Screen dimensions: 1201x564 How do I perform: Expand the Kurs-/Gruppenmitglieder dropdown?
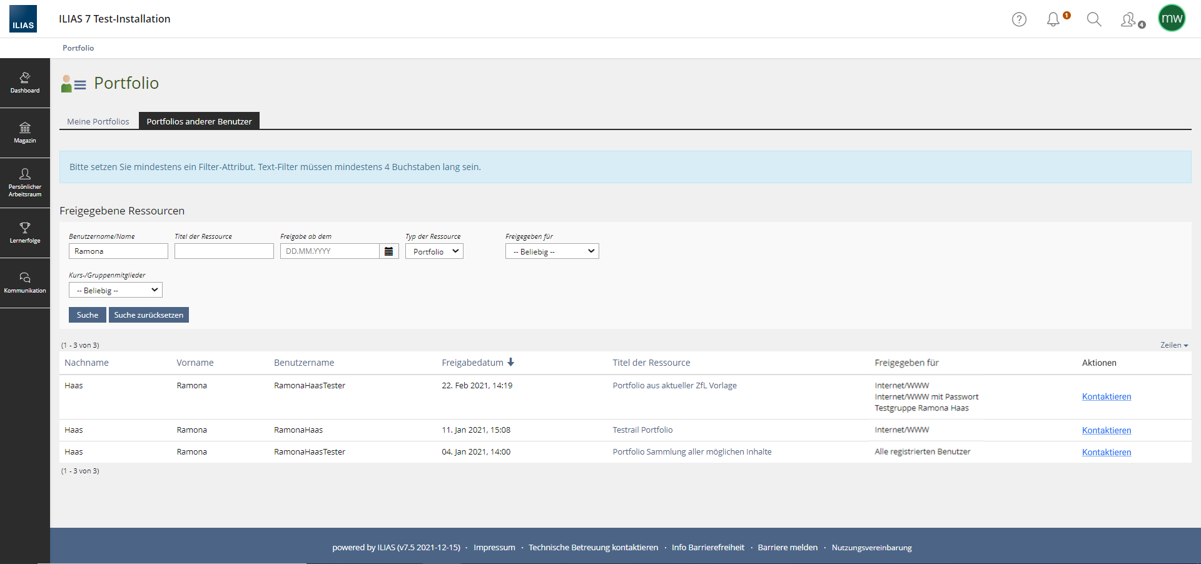(115, 290)
